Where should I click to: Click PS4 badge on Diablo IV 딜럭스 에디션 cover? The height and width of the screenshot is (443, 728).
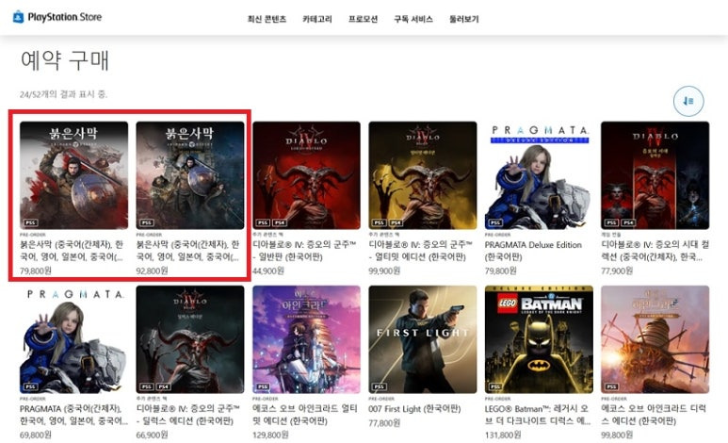point(164,386)
